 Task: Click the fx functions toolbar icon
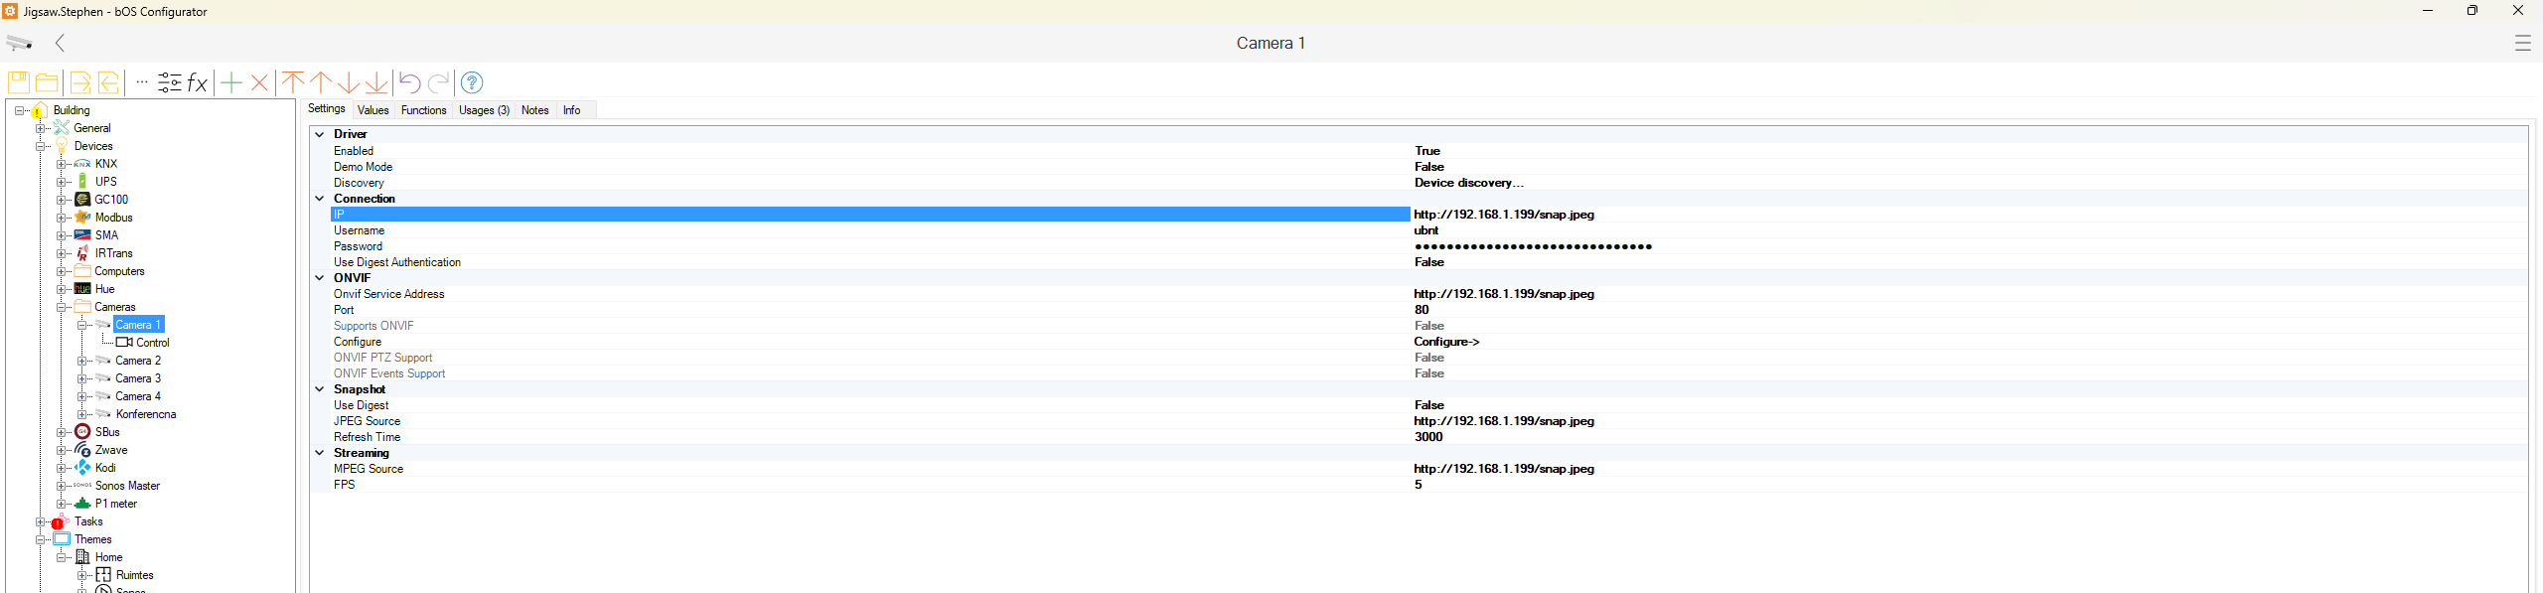(198, 82)
